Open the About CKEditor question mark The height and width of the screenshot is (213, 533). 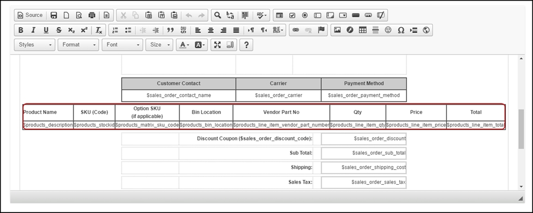[x=247, y=45]
